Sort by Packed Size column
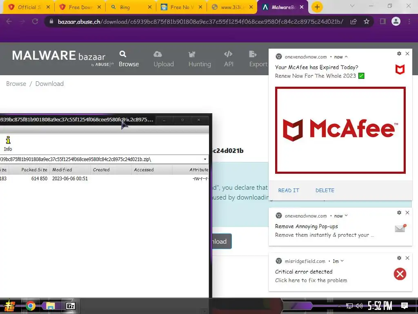 29,170
